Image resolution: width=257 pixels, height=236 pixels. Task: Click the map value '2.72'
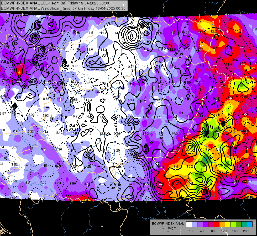coord(15,148)
